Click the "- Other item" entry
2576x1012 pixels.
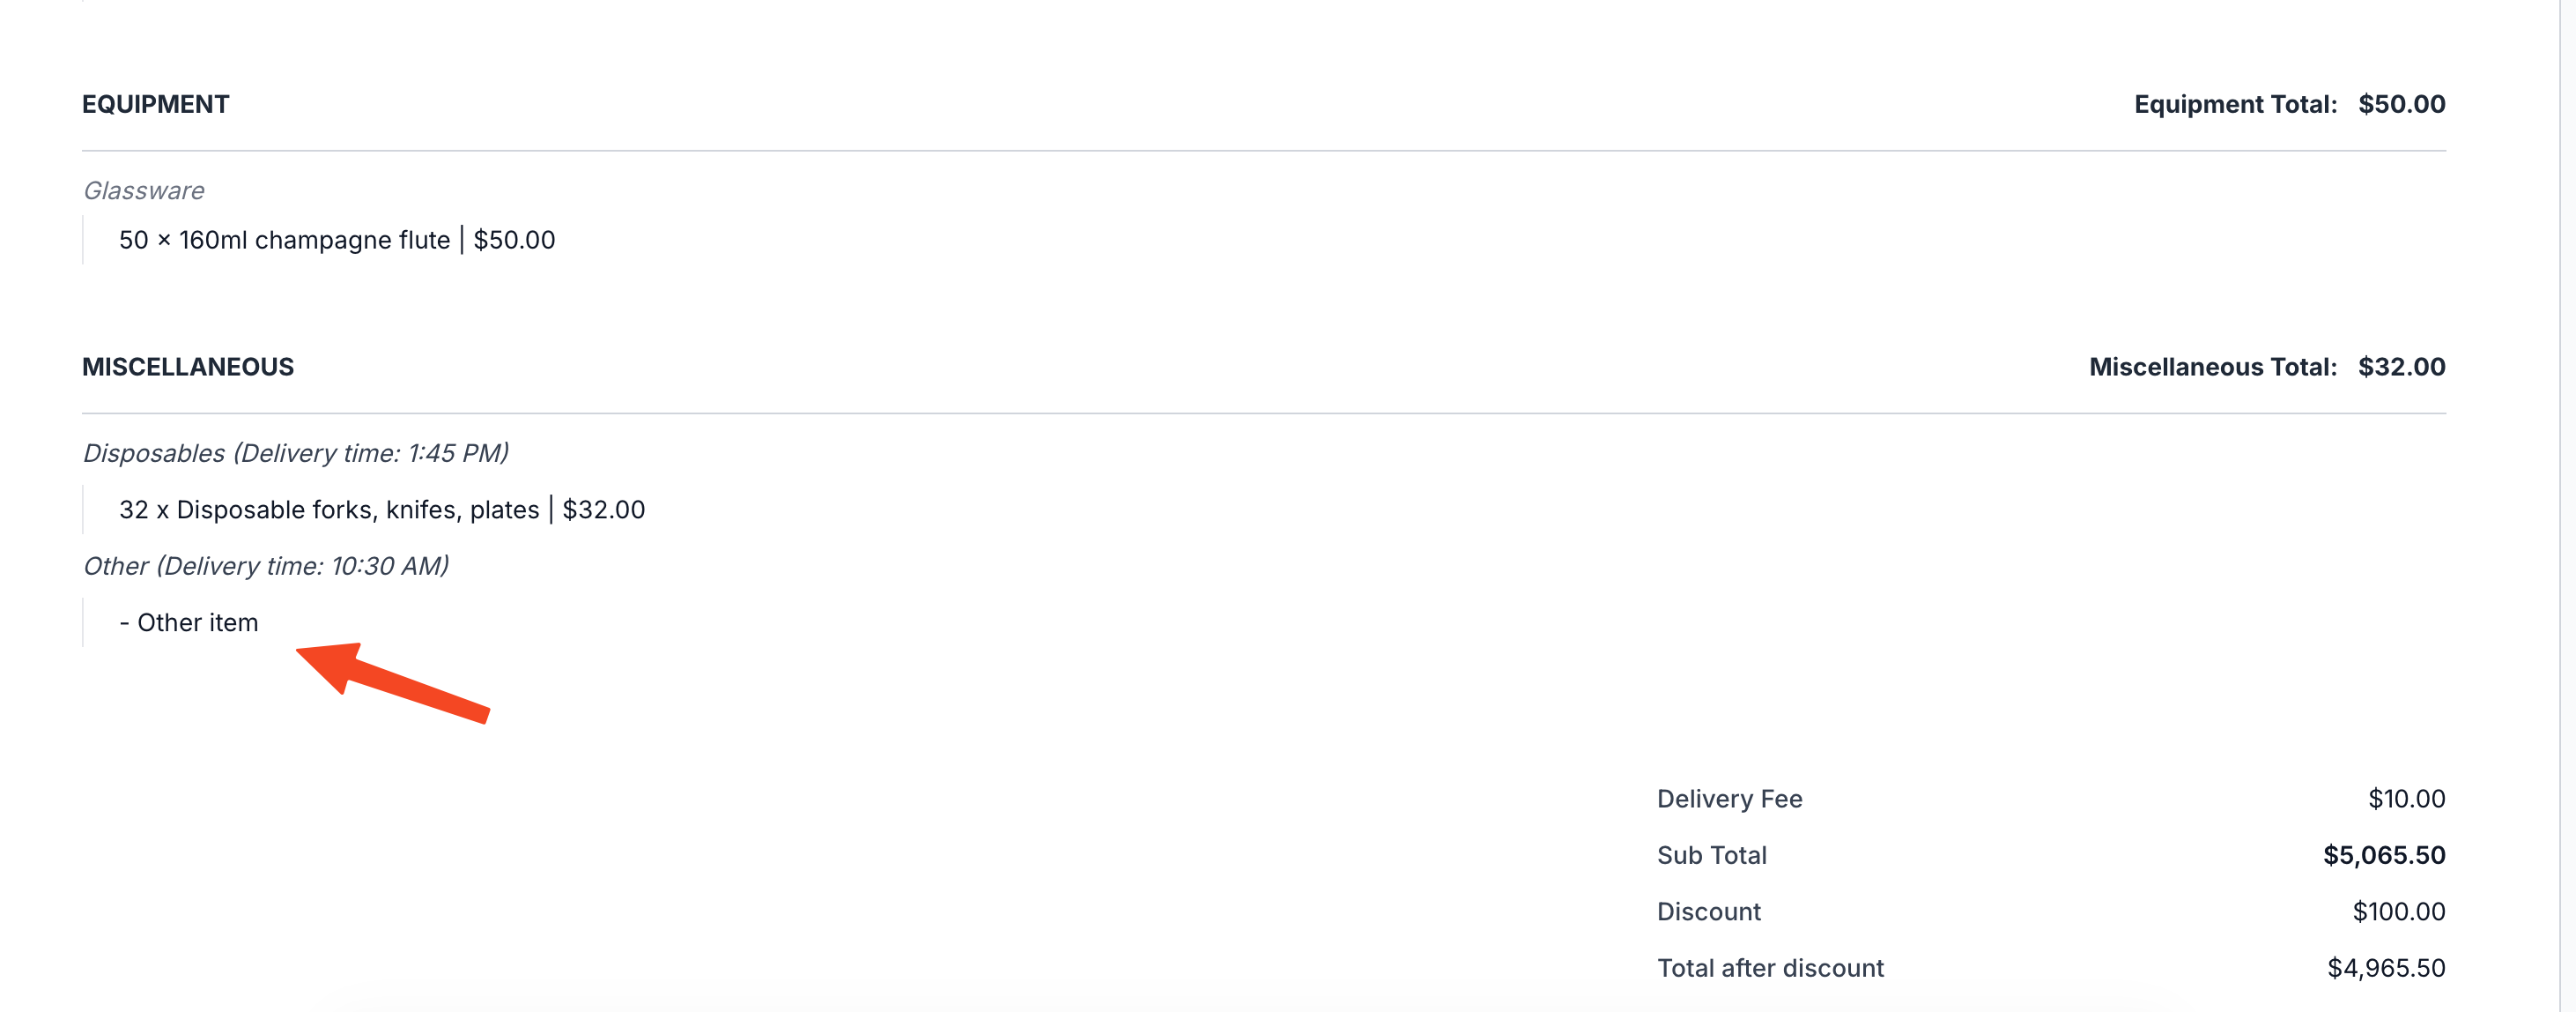(x=189, y=622)
